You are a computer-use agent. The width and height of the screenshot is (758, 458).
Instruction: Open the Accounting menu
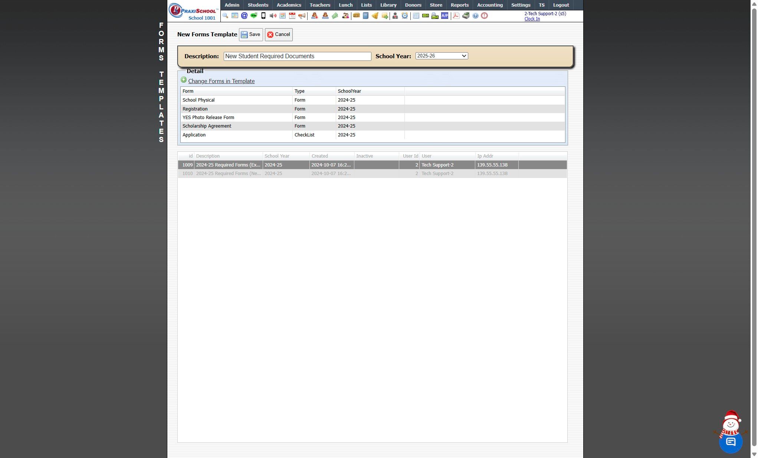(x=490, y=5)
